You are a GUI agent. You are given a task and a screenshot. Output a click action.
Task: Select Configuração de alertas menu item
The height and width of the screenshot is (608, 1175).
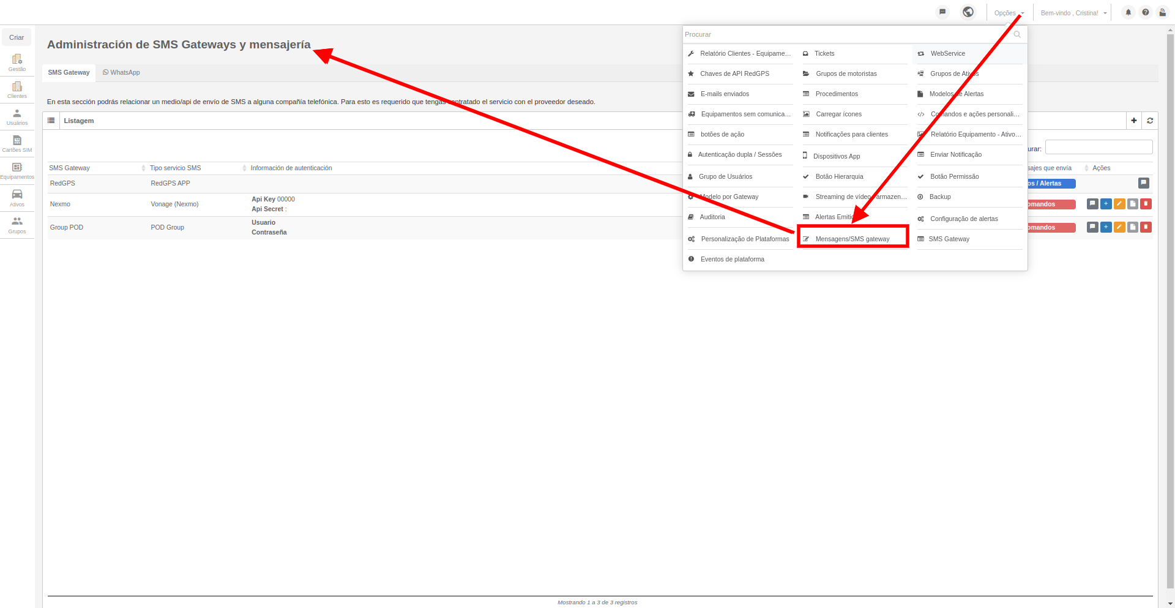pyautogui.click(x=964, y=219)
